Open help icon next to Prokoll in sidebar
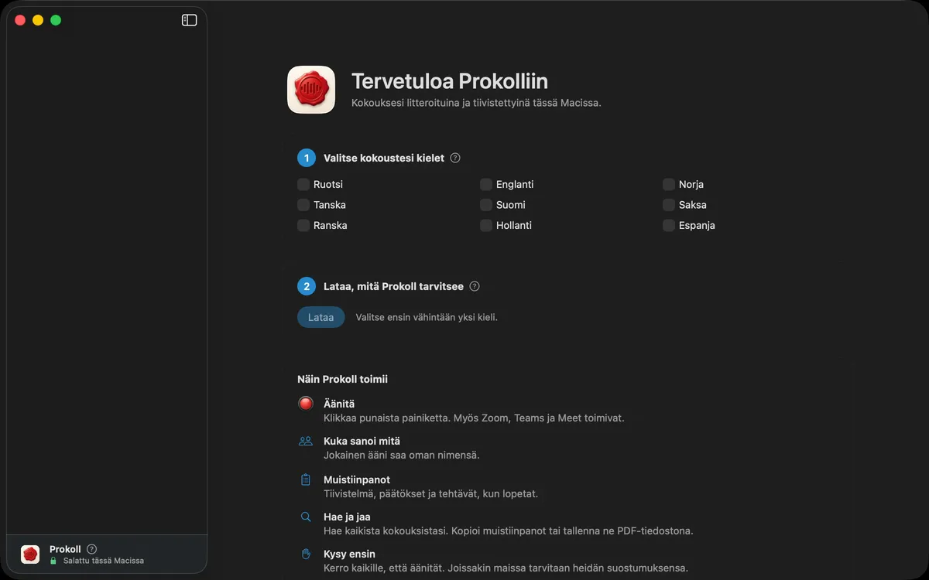The width and height of the screenshot is (929, 580). coord(91,549)
